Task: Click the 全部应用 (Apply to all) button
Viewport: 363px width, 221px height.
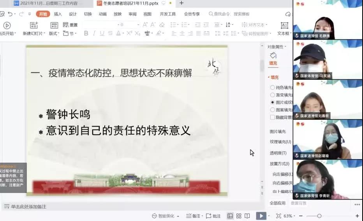Action: click(277, 203)
